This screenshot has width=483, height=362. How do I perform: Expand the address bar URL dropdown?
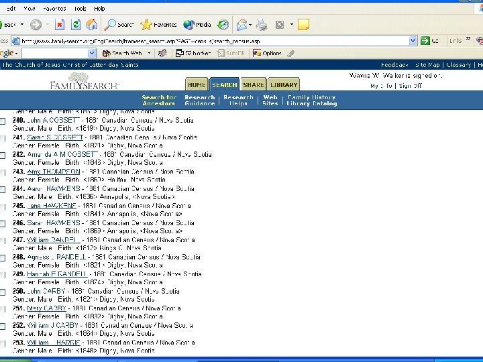tap(413, 41)
